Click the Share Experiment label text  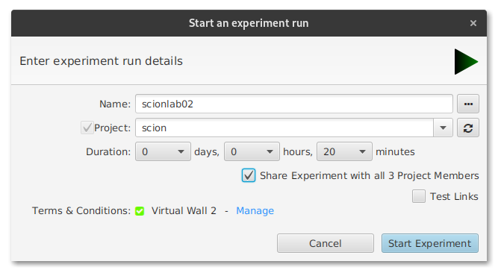tap(370, 176)
